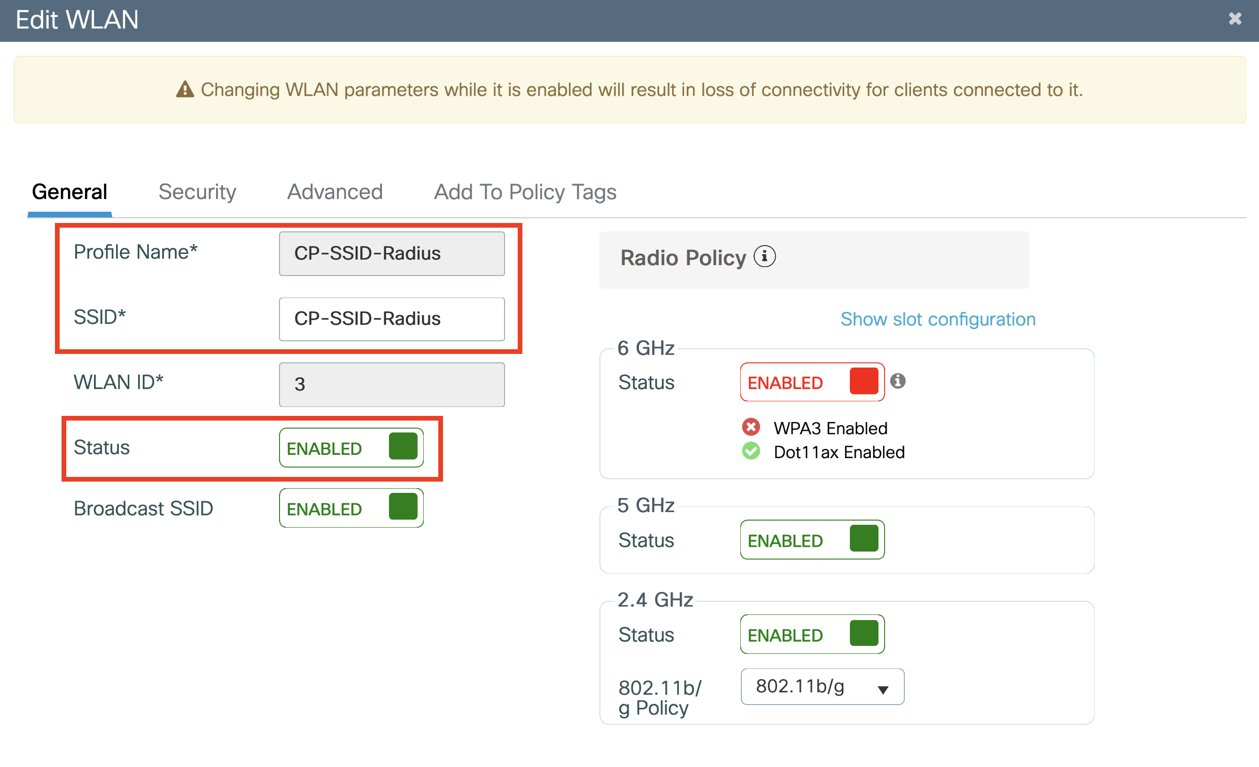Click the Radio Policy info icon
Image resolution: width=1259 pixels, height=767 pixels.
tap(764, 256)
